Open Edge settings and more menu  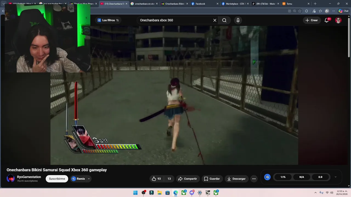tap(333, 11)
